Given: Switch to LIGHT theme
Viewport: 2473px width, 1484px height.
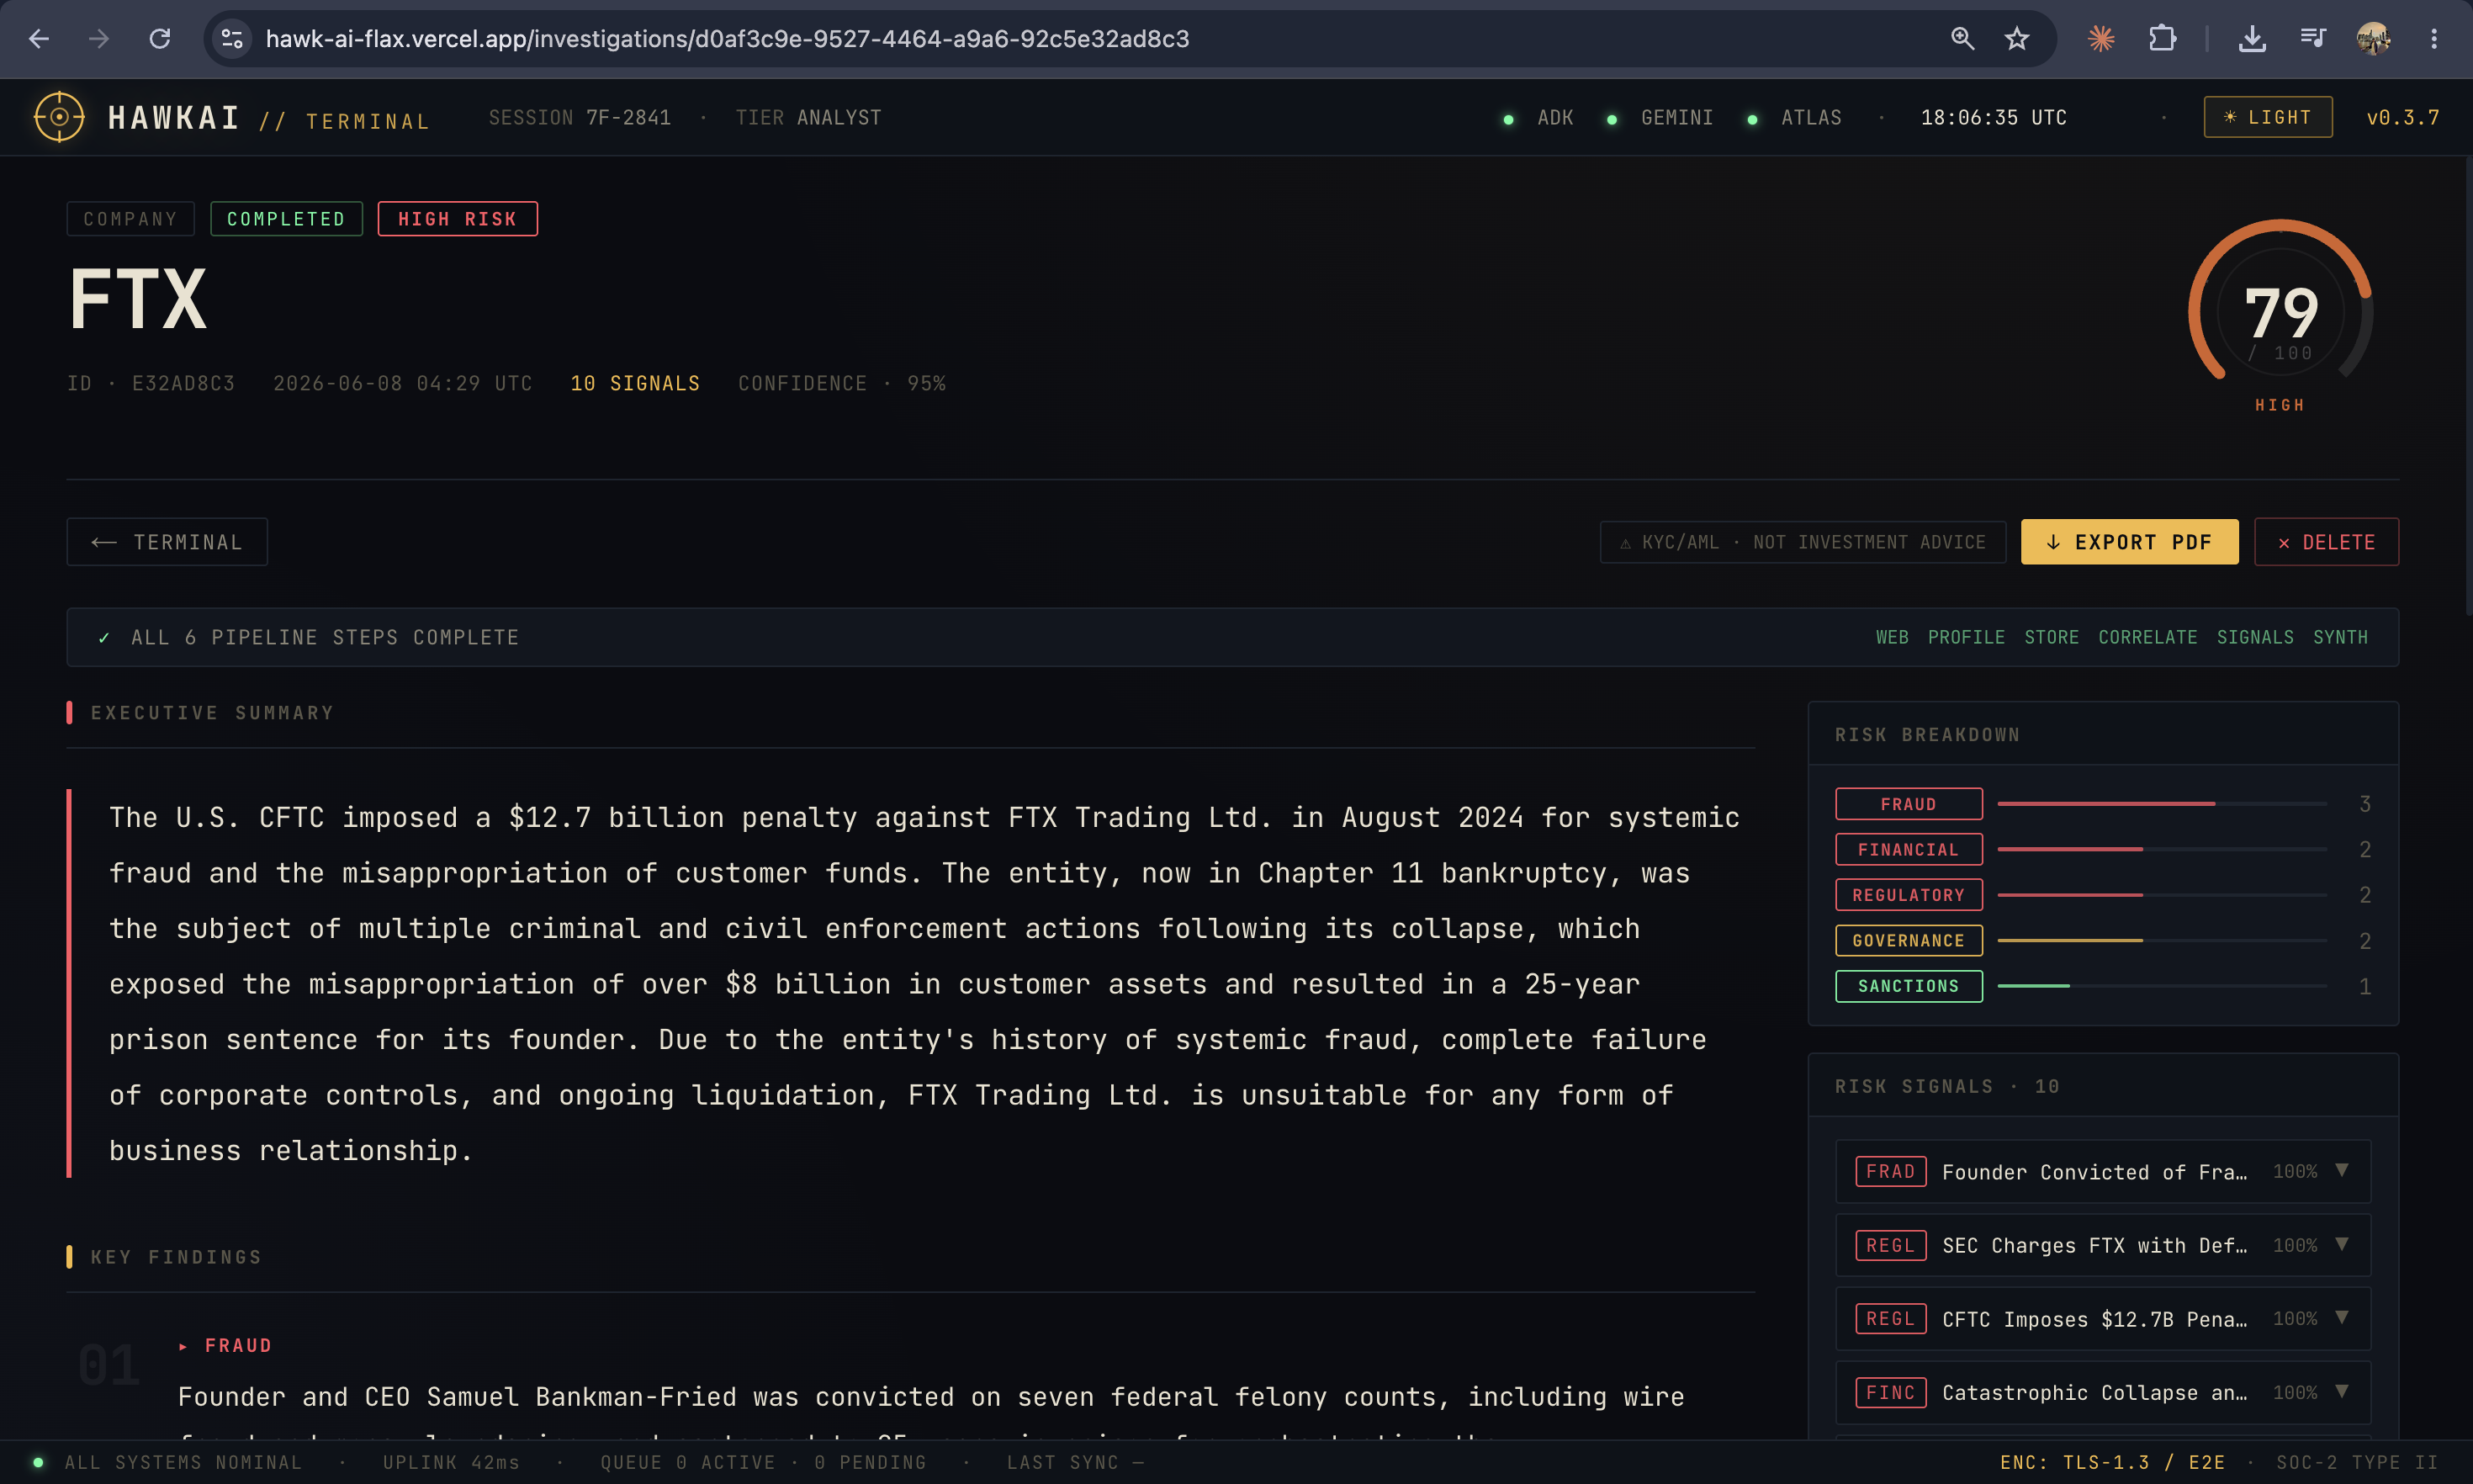Looking at the screenshot, I should click(x=2267, y=117).
